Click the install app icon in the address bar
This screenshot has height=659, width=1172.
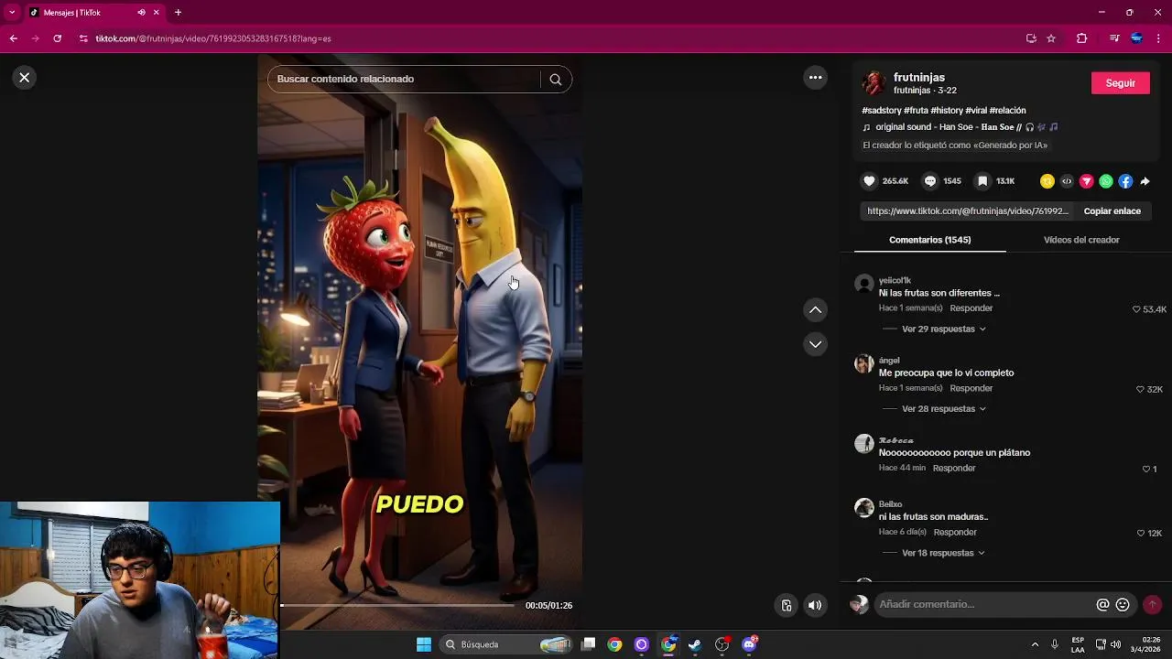1031,38
